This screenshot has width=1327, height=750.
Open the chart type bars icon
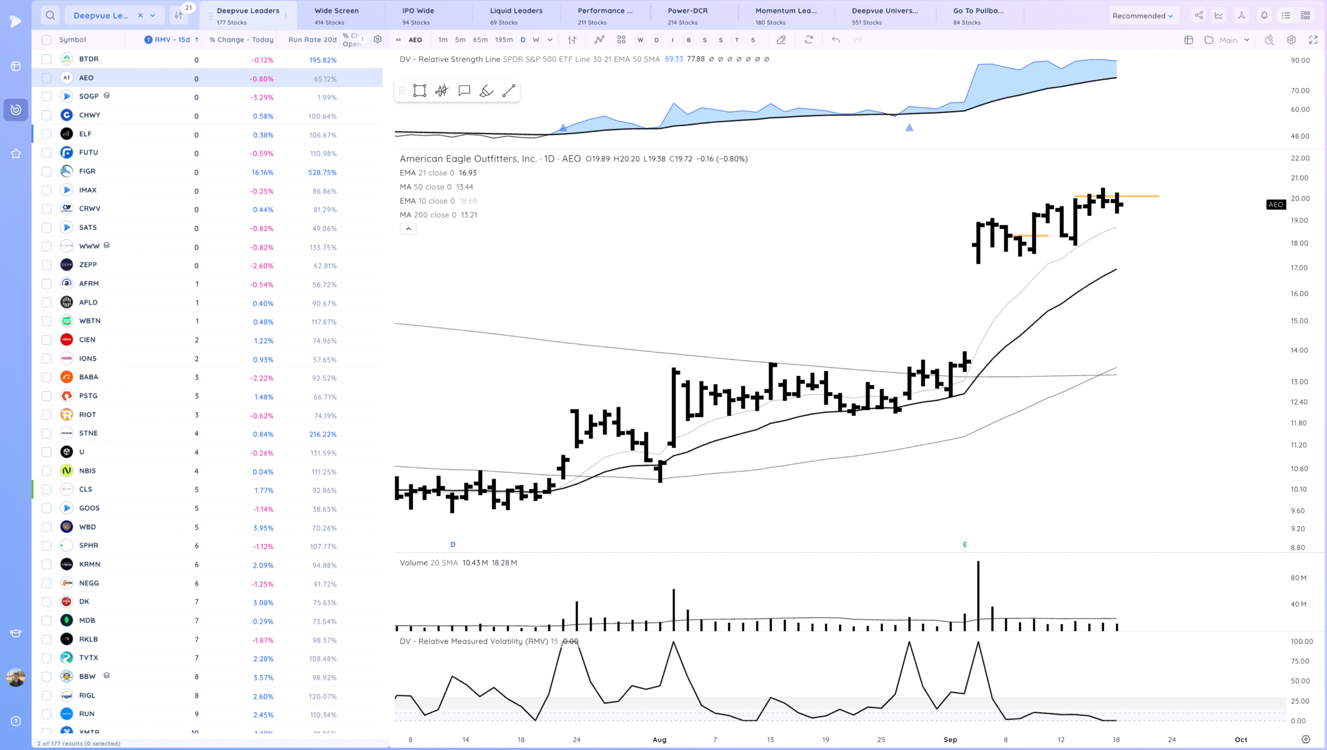click(x=572, y=40)
